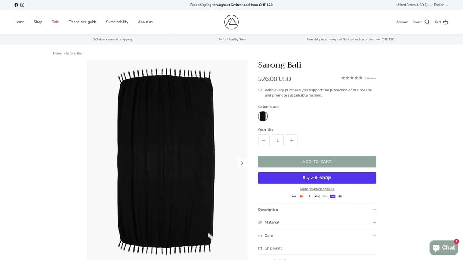Open the United States (USD $) currency selector
463x260 pixels.
tap(413, 5)
